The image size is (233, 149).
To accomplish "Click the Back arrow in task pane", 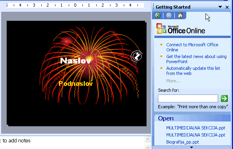I will (x=158, y=15).
